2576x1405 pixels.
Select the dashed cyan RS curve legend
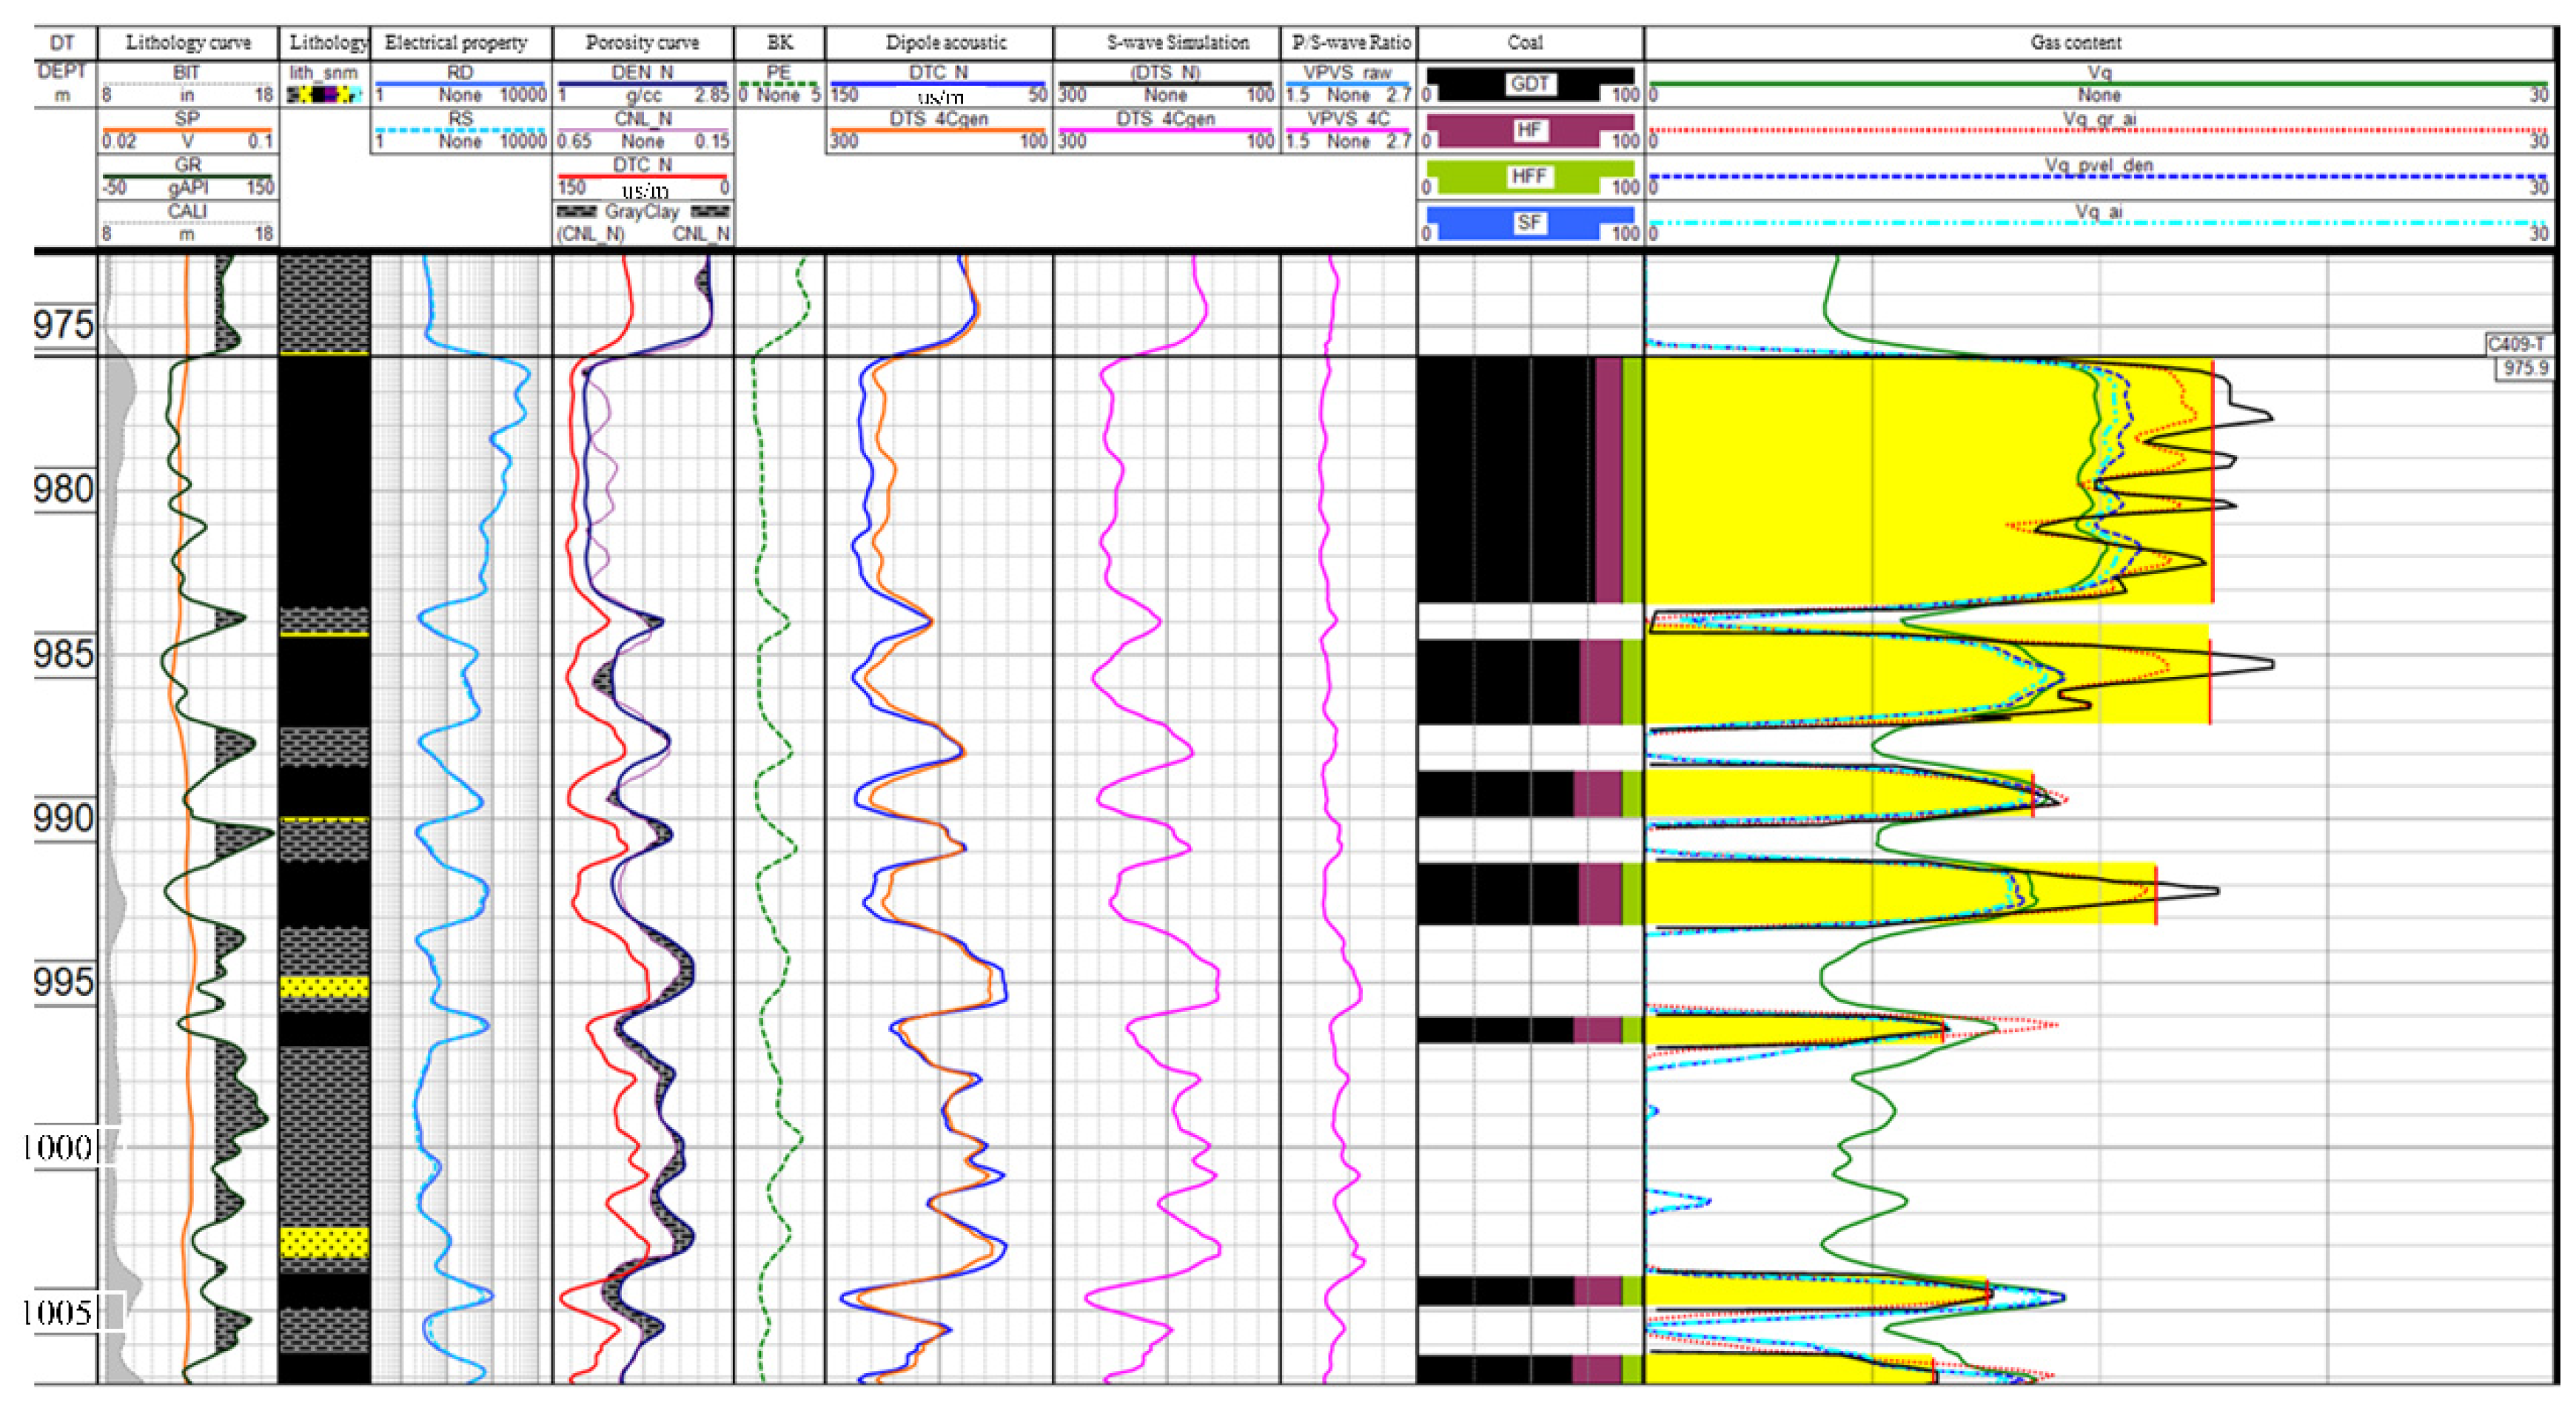point(460,129)
